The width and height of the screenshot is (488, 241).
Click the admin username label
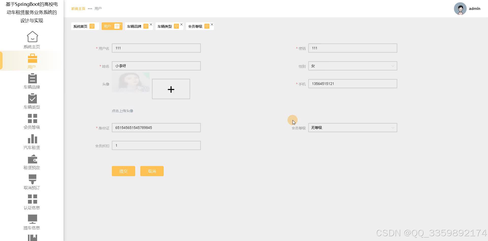tap(475, 9)
